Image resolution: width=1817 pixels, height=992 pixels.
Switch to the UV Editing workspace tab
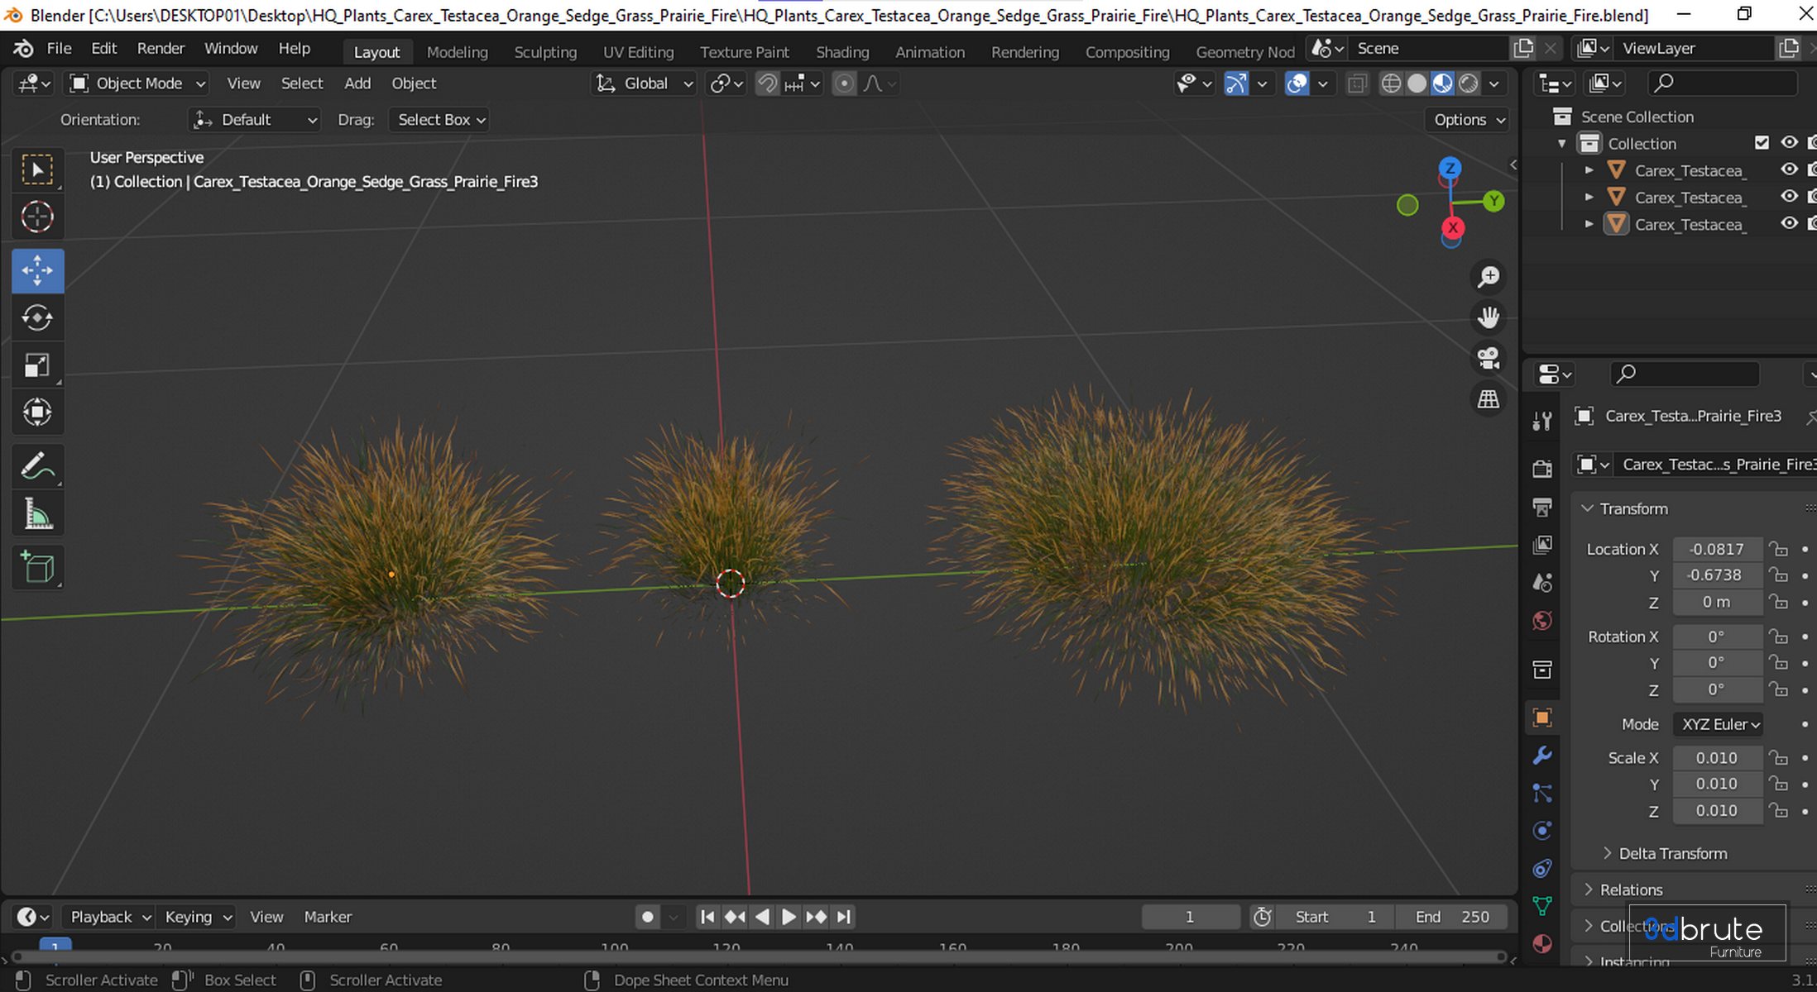click(x=638, y=52)
